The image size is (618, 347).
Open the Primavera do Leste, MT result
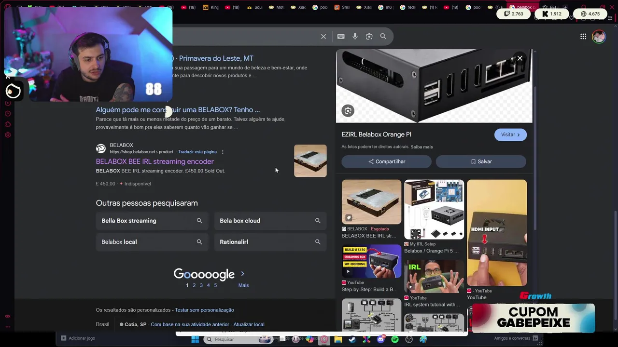pyautogui.click(x=216, y=58)
